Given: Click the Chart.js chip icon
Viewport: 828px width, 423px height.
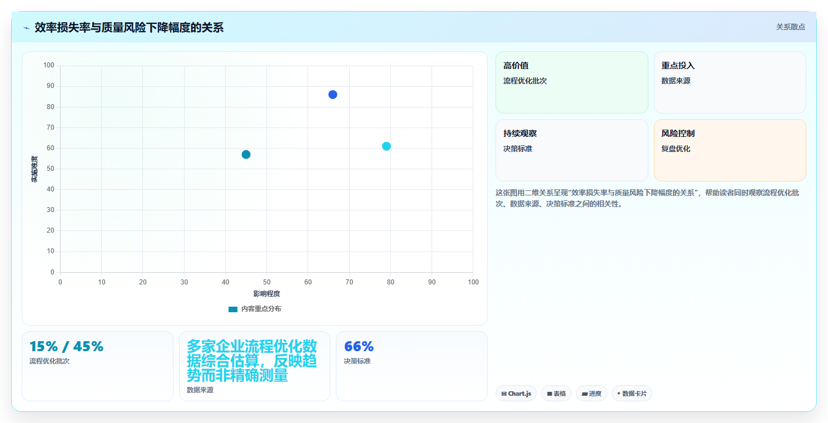Looking at the screenshot, I should click(504, 394).
